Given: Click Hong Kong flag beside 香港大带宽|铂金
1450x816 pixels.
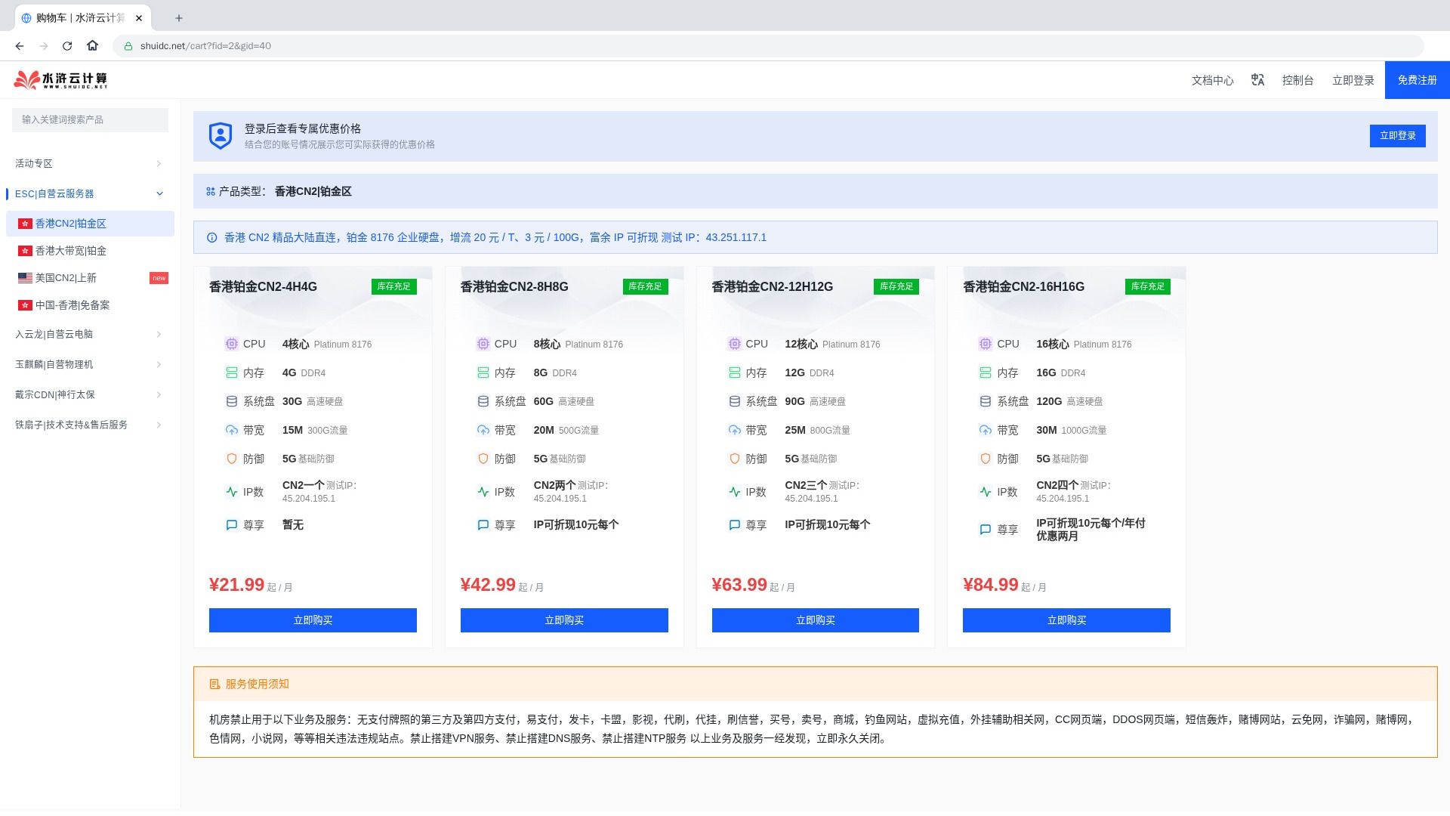Looking at the screenshot, I should coord(25,251).
